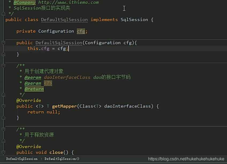Select DefaultSqlSession class in breadcrumb bar

[22, 159]
